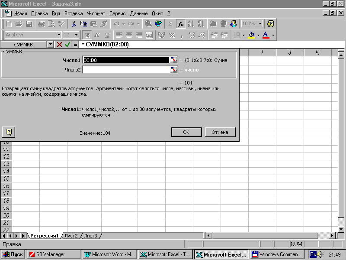Collapse dialog button beside Число1 field
This screenshot has height=260, width=346.
[173, 60]
